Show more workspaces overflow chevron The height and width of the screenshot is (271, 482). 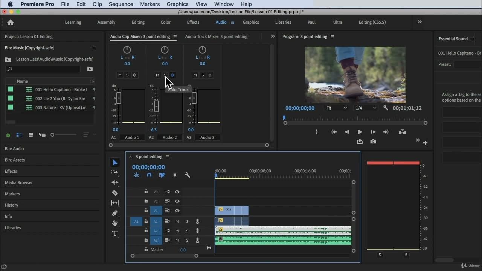coord(420,22)
